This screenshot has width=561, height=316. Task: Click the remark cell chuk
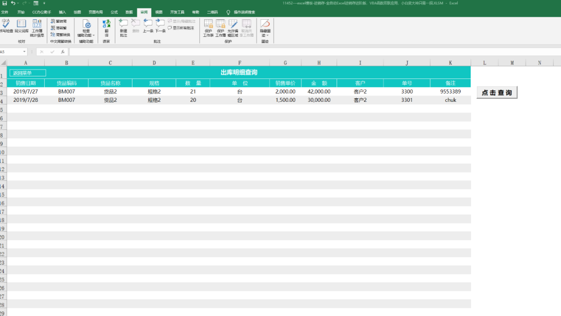point(450,100)
